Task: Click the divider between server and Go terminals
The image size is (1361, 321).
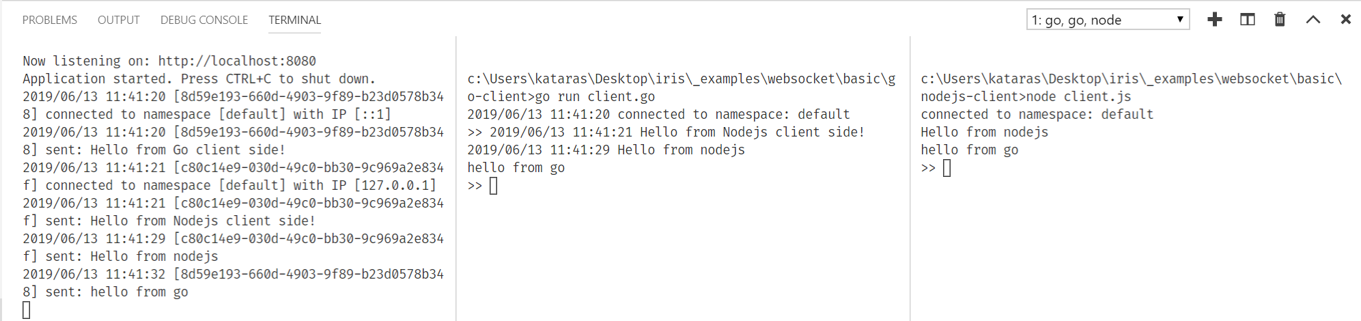Action: click(456, 178)
